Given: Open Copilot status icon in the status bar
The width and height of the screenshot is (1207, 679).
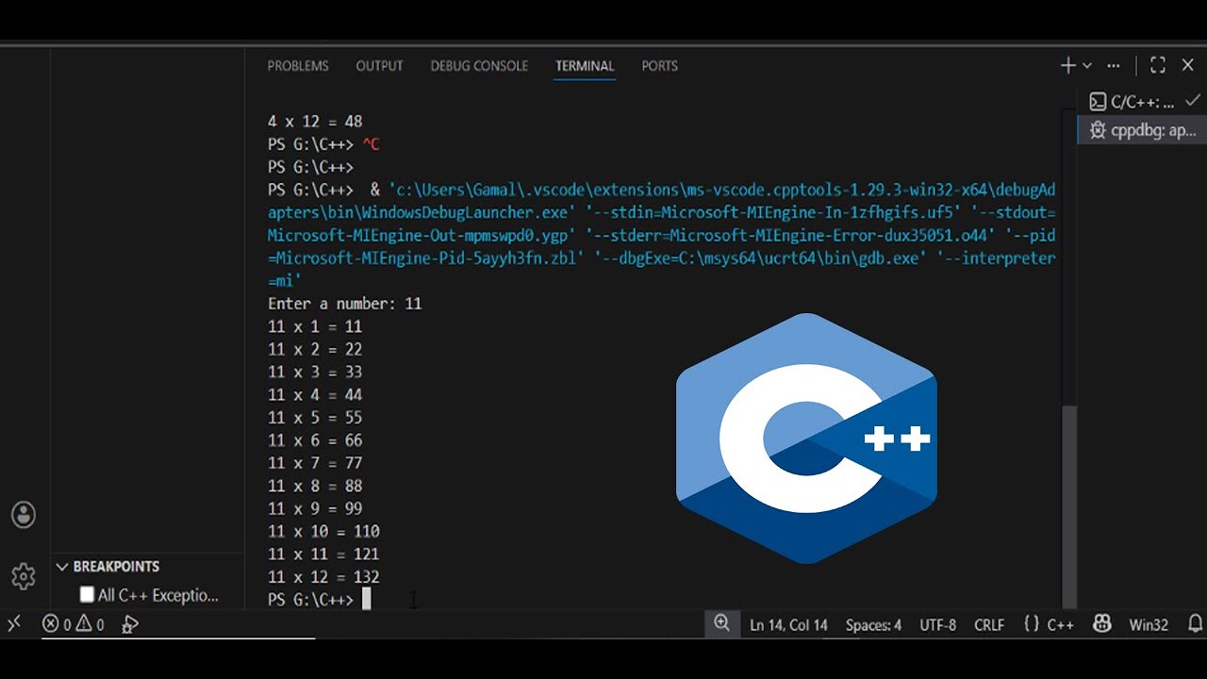Looking at the screenshot, I should (1101, 624).
